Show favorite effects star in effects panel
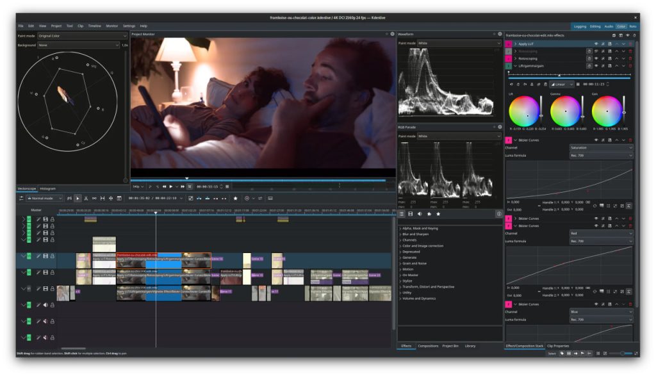This screenshot has height=376, width=656. [438, 214]
